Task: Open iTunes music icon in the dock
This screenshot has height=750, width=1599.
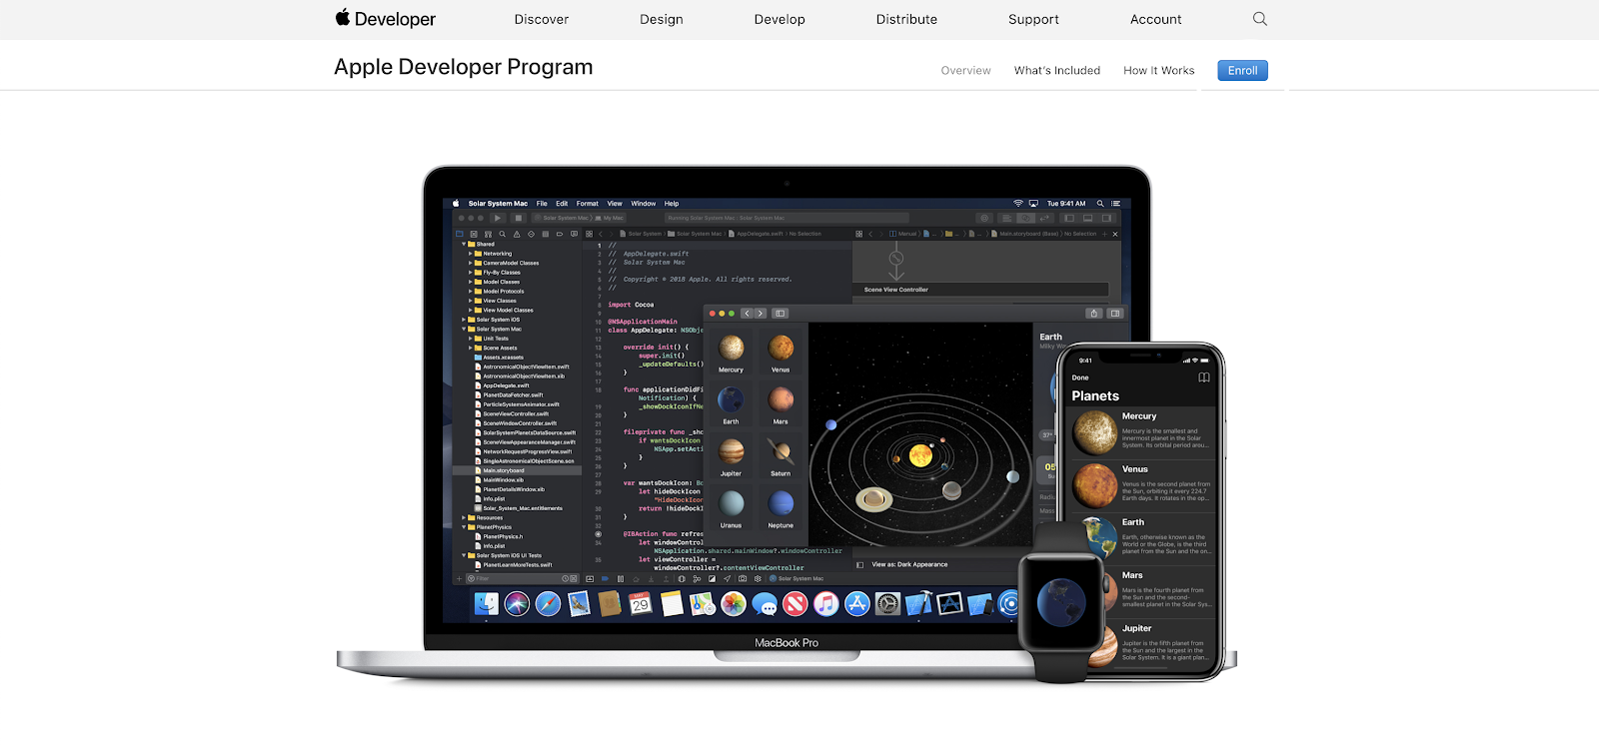Action: click(825, 603)
